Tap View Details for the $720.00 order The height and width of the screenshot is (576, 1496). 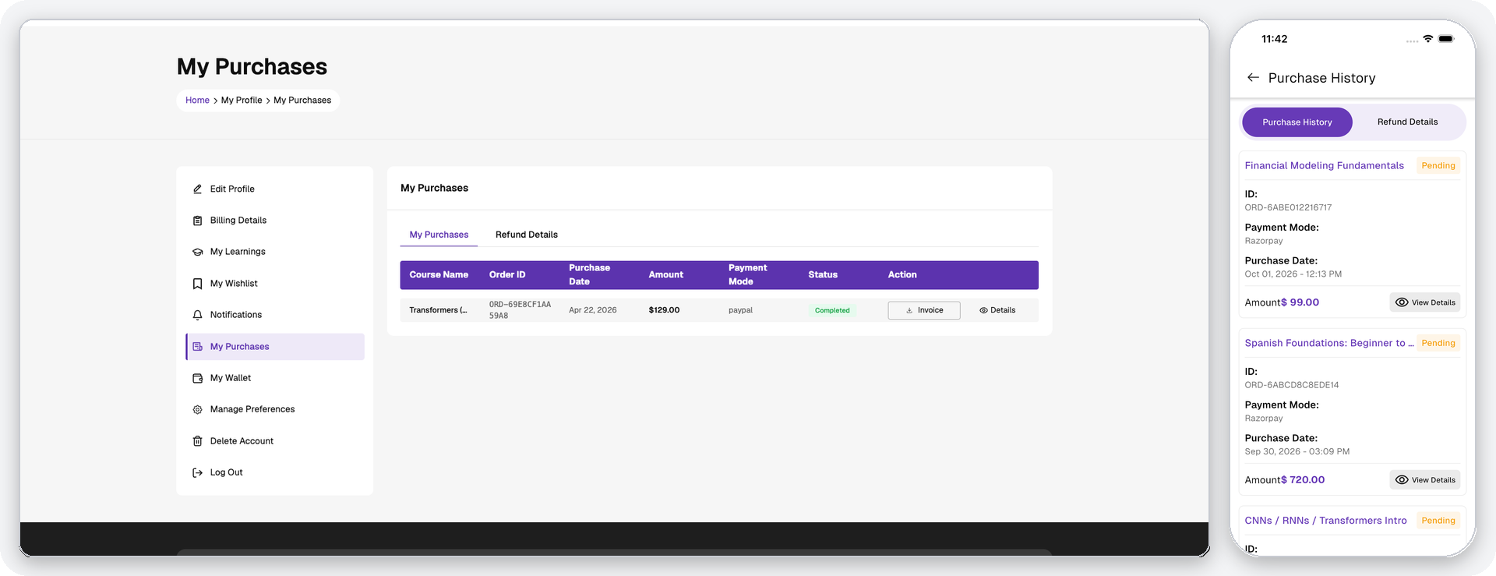1425,480
